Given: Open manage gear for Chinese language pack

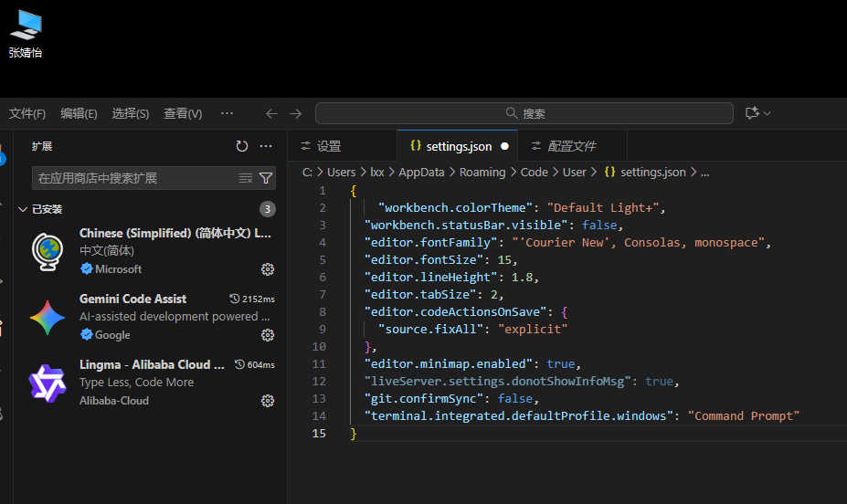Looking at the screenshot, I should [268, 269].
